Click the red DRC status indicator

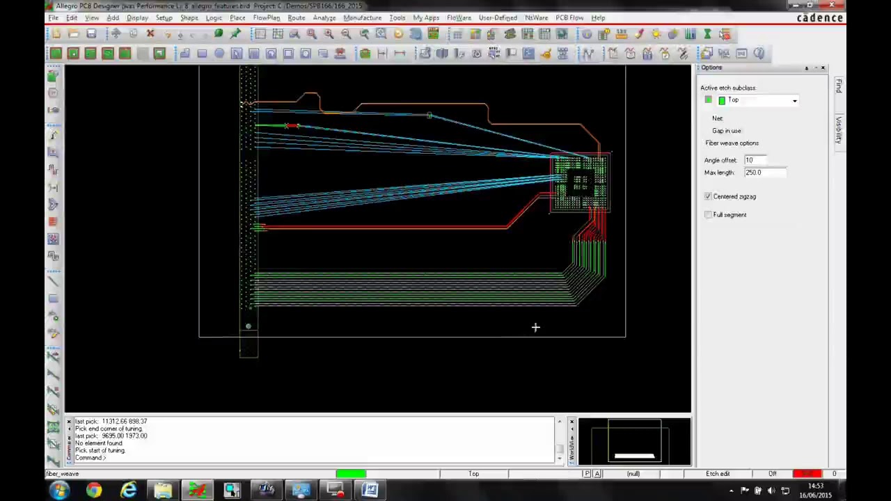807,474
